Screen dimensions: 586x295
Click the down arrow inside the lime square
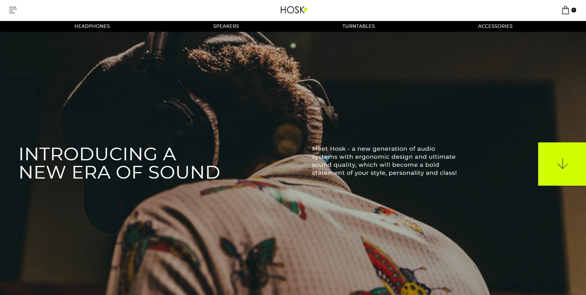563,163
